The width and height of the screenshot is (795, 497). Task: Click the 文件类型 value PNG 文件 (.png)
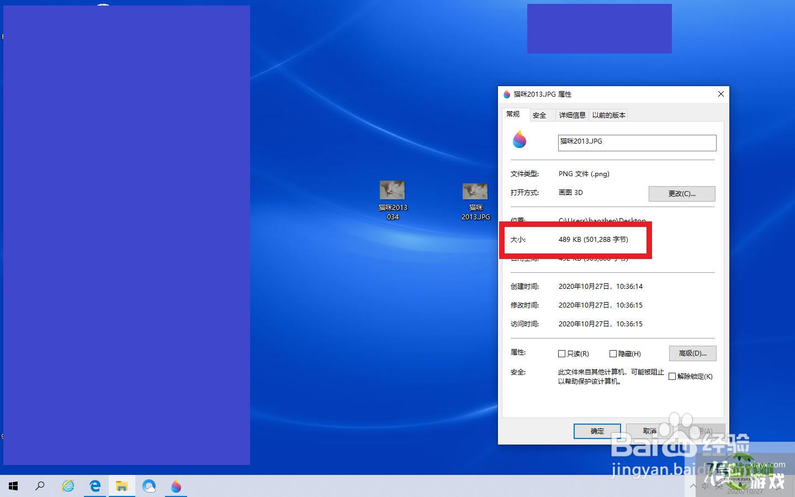point(584,174)
